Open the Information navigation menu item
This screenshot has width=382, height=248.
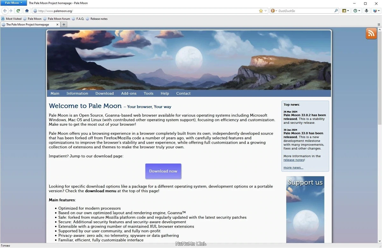[x=77, y=93]
